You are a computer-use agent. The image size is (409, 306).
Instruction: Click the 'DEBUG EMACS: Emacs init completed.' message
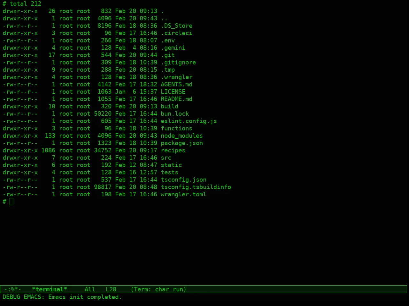pos(62,297)
